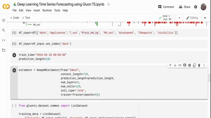This screenshot has height=118, width=211.
Task: Click the cell_type='lstm' line
Action: point(73,90)
